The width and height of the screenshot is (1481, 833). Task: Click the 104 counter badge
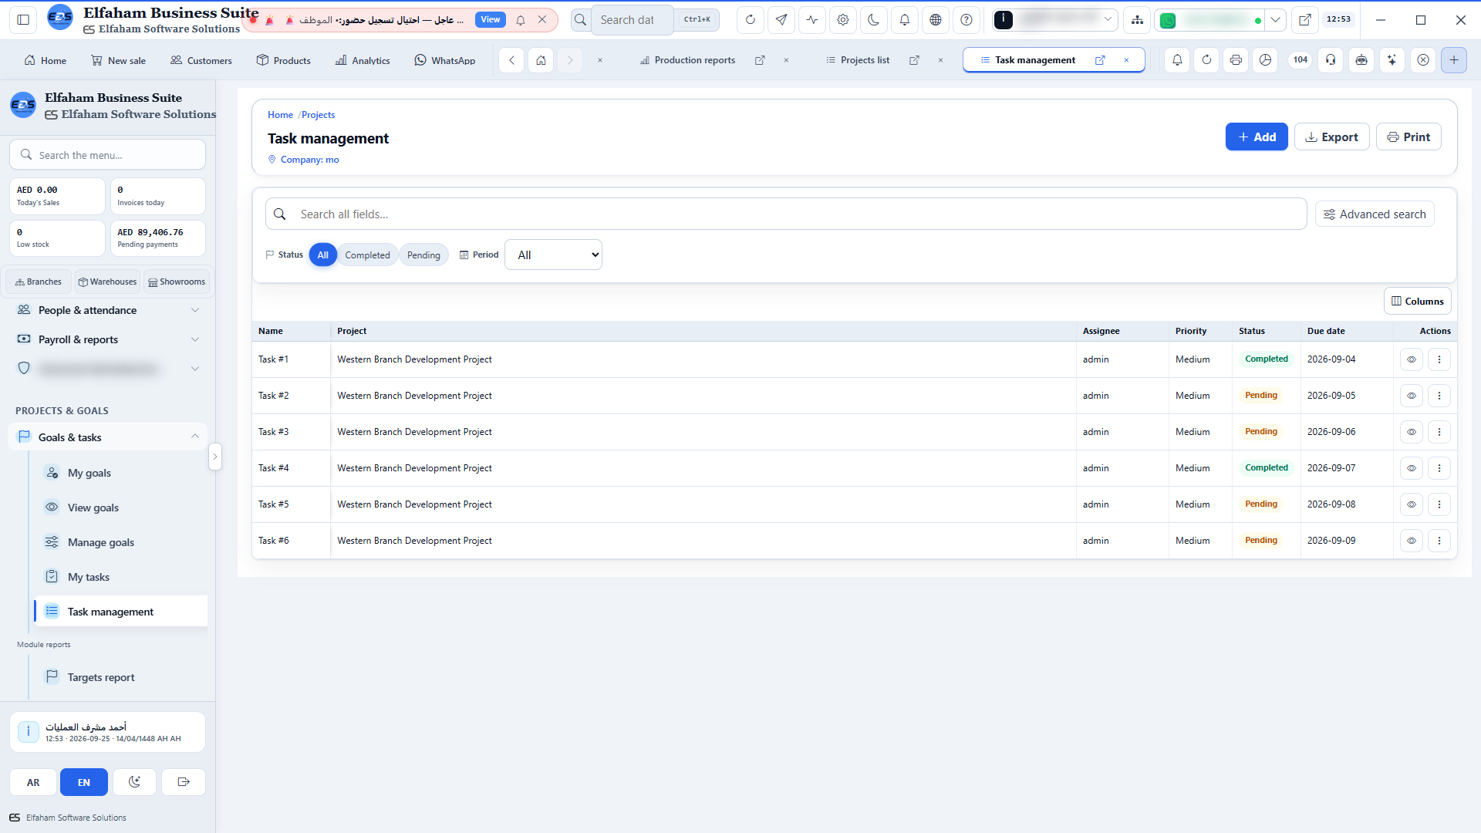(1301, 60)
